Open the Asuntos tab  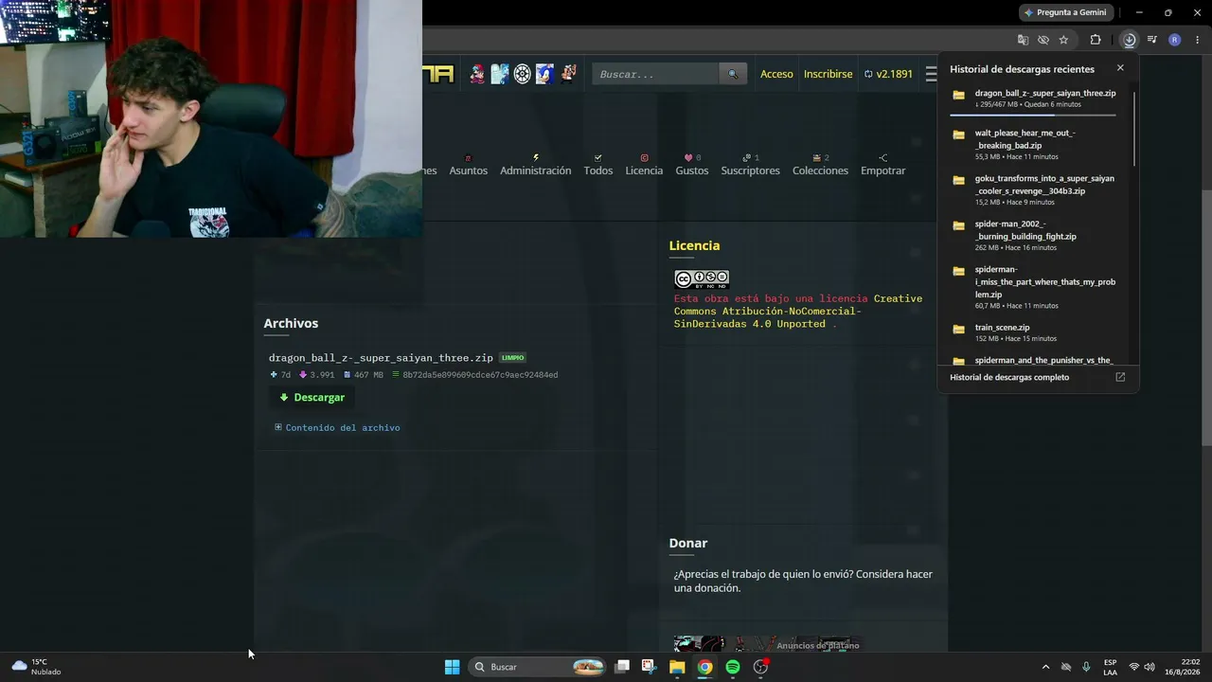click(469, 165)
